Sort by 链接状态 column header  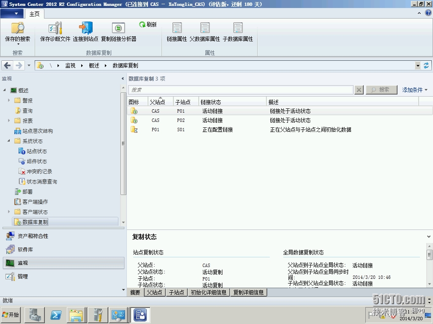click(x=233, y=102)
